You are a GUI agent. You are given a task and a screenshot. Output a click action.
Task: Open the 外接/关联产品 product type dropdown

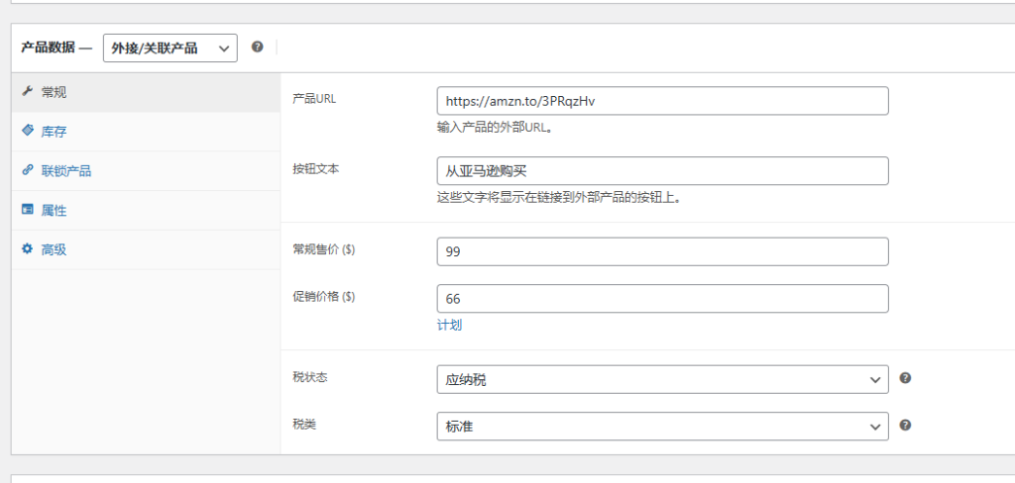coord(170,48)
